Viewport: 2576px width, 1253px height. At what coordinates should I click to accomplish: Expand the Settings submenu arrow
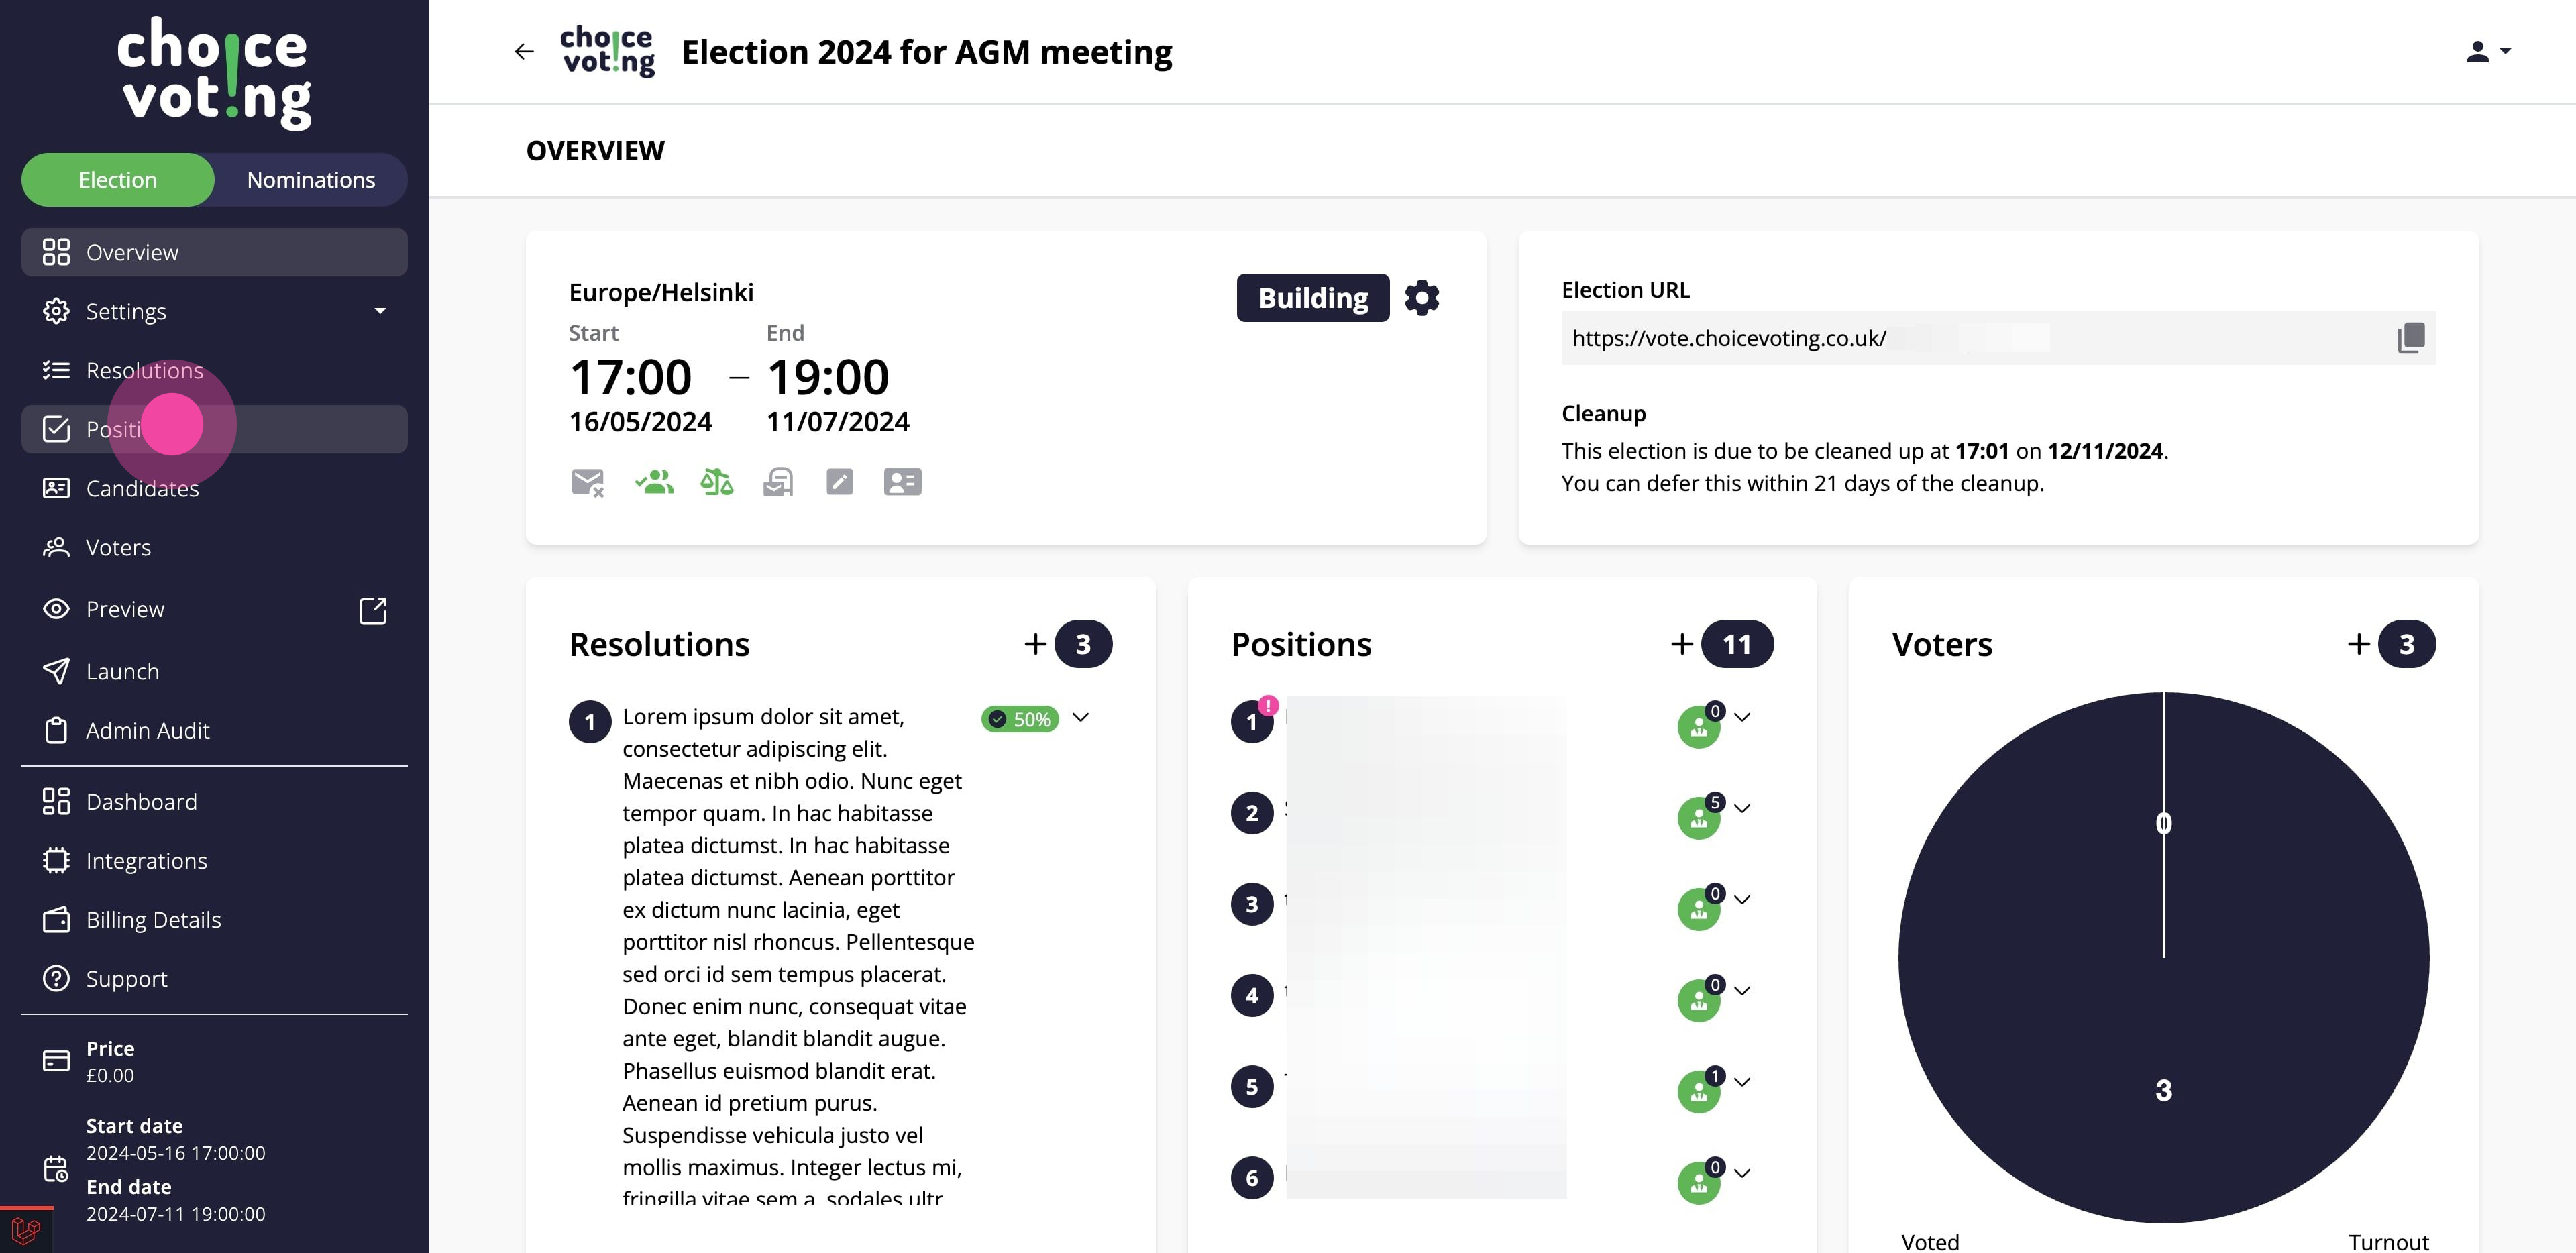point(380,311)
